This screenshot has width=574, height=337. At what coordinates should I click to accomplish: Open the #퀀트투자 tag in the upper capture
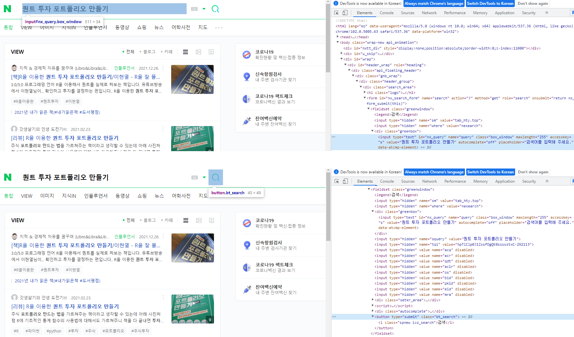coord(50,101)
